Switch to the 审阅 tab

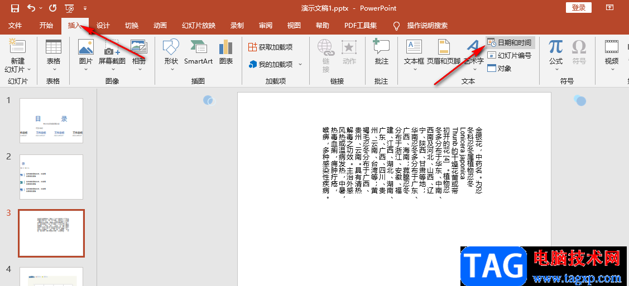click(266, 26)
